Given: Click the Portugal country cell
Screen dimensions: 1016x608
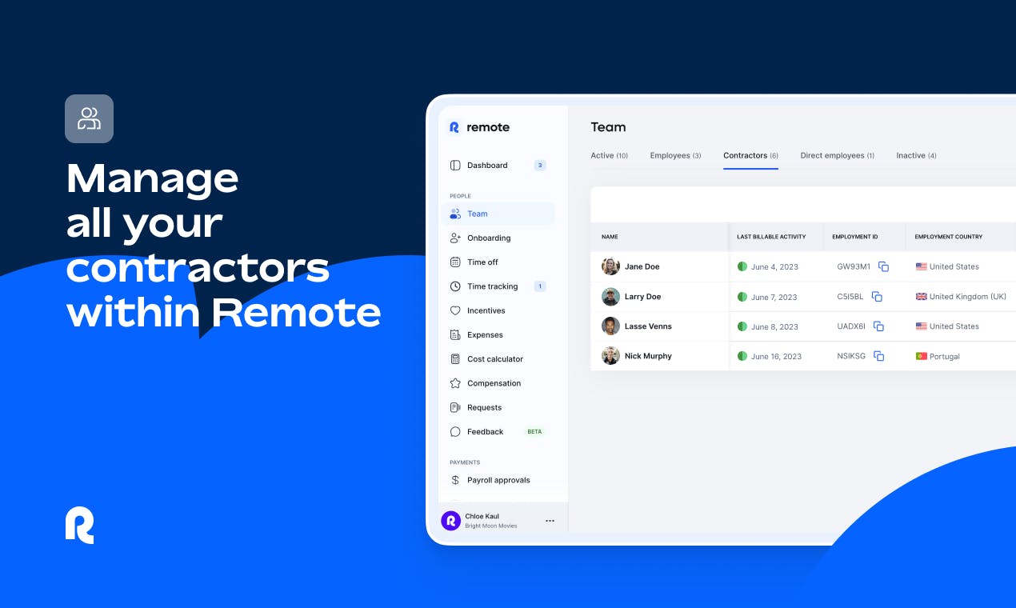Looking at the screenshot, I should tap(938, 356).
